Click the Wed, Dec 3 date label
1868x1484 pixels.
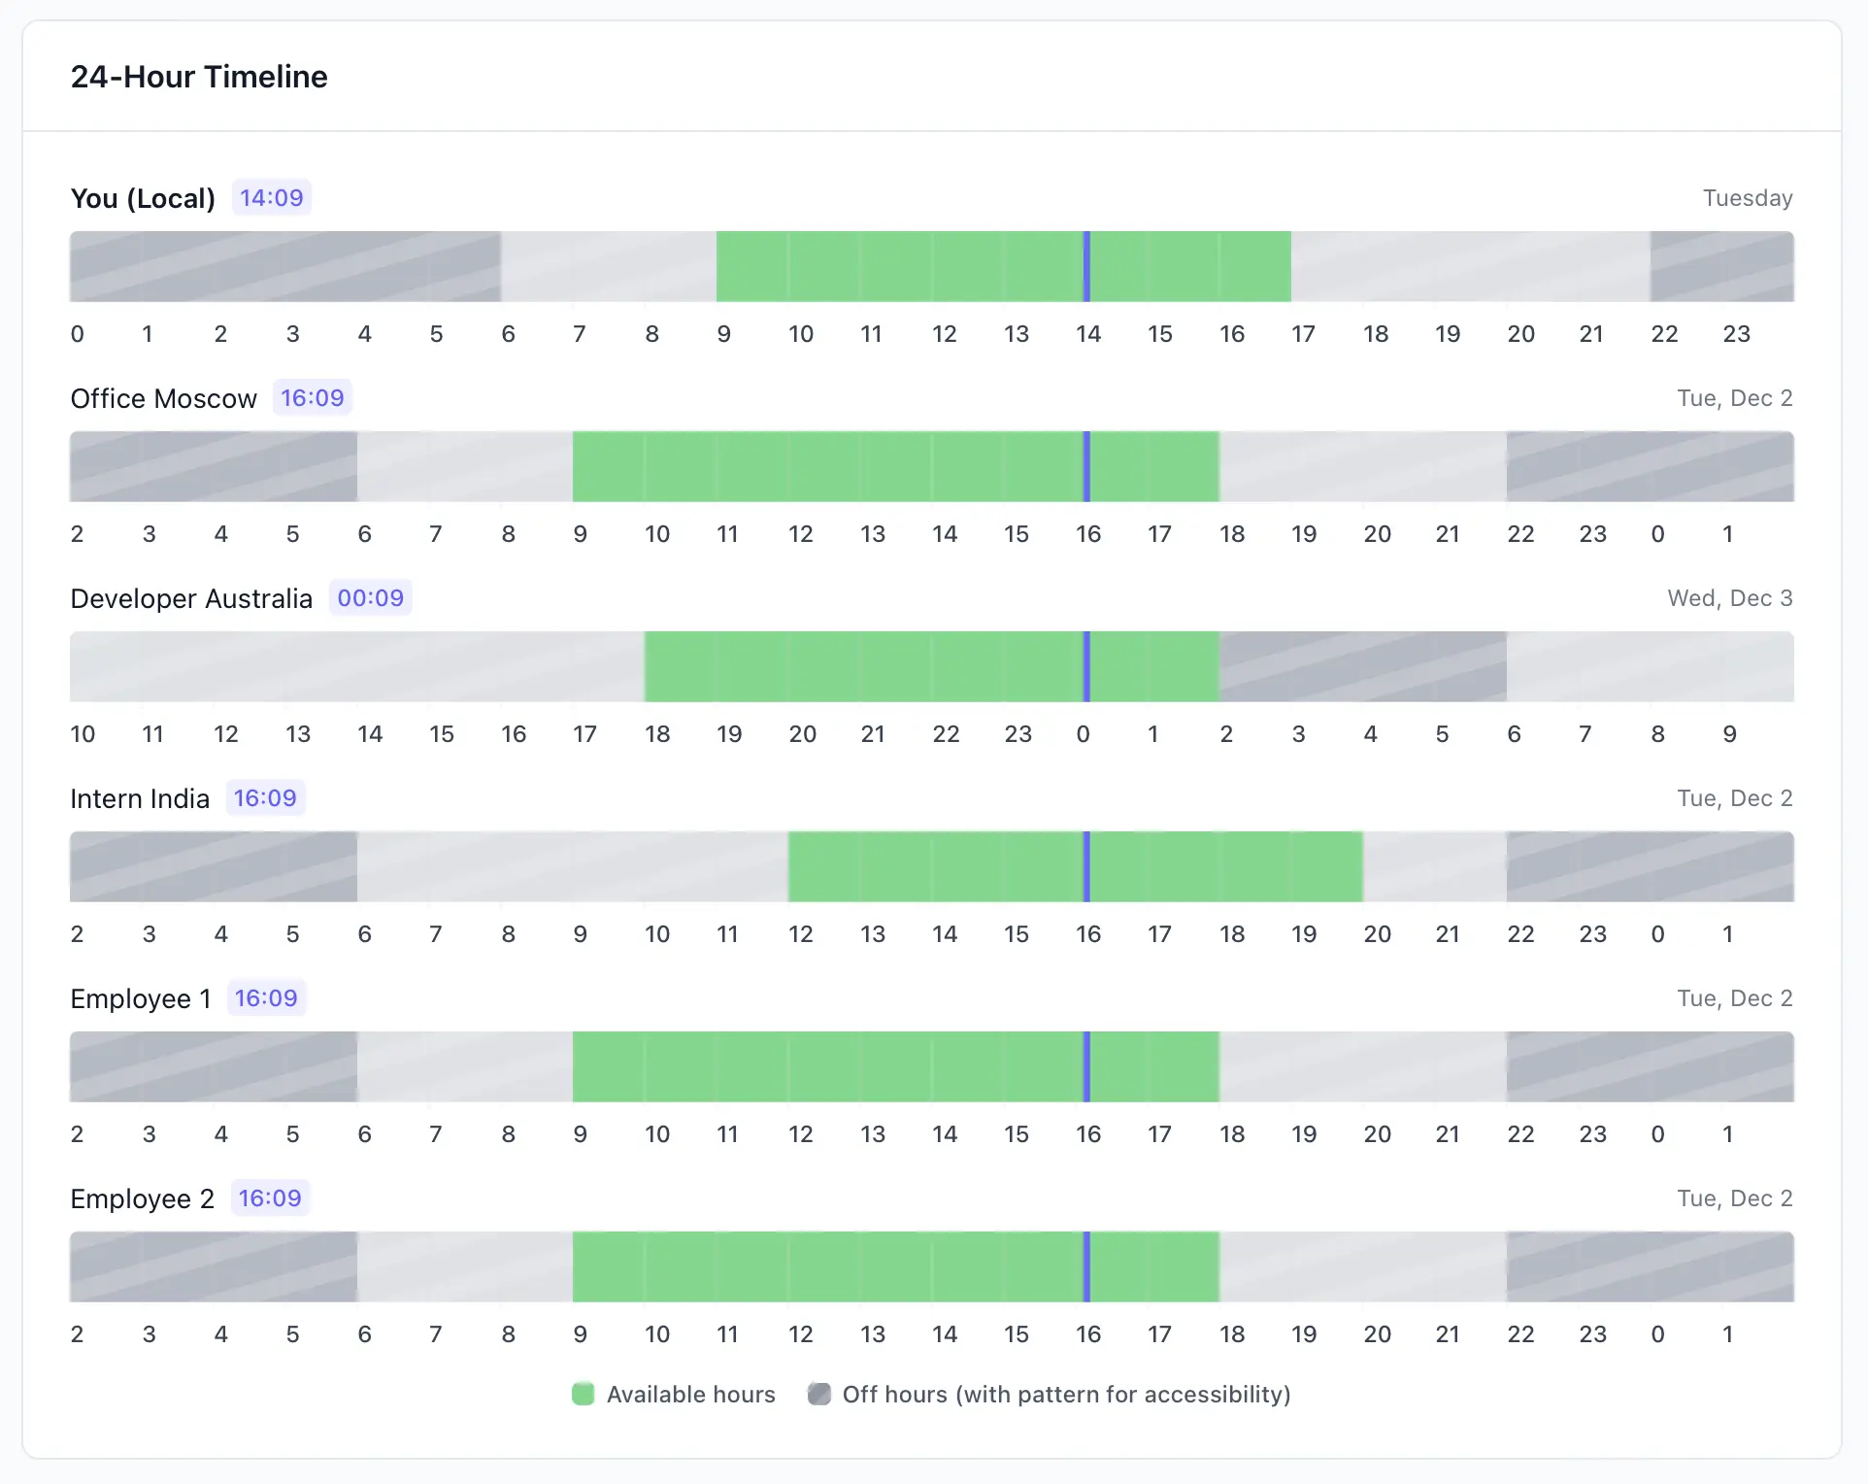pos(1729,598)
